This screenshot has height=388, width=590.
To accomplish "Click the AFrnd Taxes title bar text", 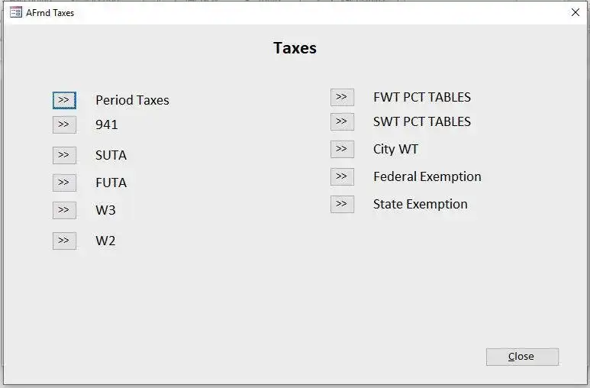I will point(50,13).
